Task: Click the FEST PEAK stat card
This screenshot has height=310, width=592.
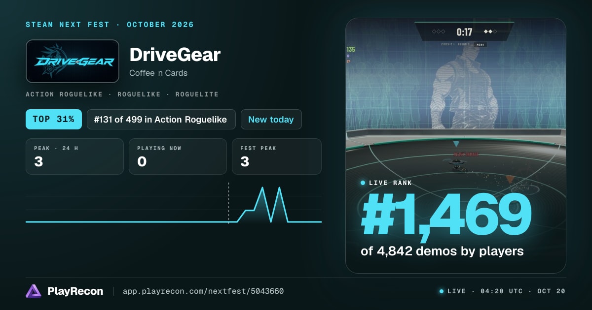Action: [x=276, y=156]
